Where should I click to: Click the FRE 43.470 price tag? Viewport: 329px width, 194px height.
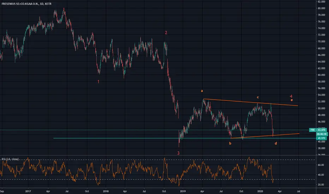[318, 130]
